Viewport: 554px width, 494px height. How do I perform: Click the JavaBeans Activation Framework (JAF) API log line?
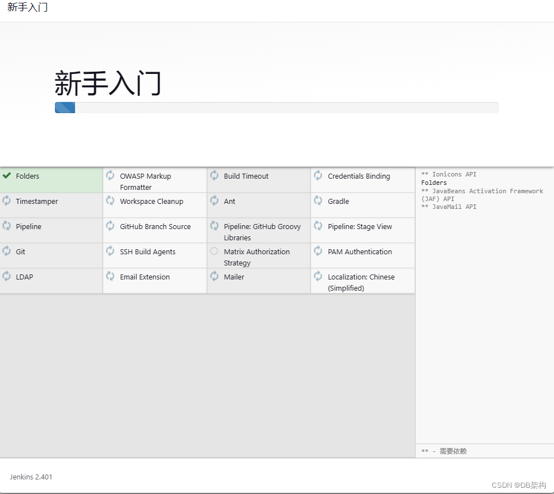(x=482, y=195)
